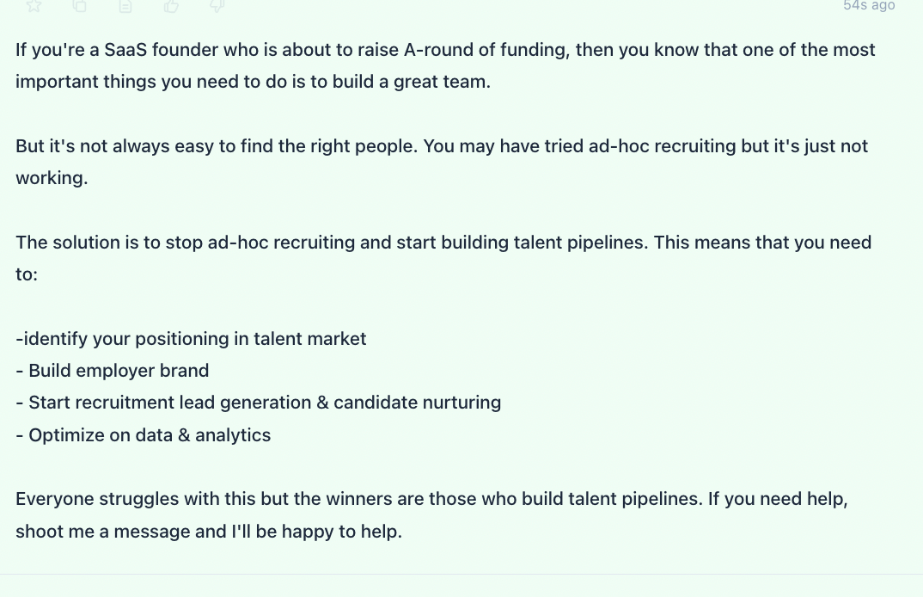This screenshot has height=597, width=923.
Task: Click the line 'Everyone struggles with this'
Action: pos(431,499)
